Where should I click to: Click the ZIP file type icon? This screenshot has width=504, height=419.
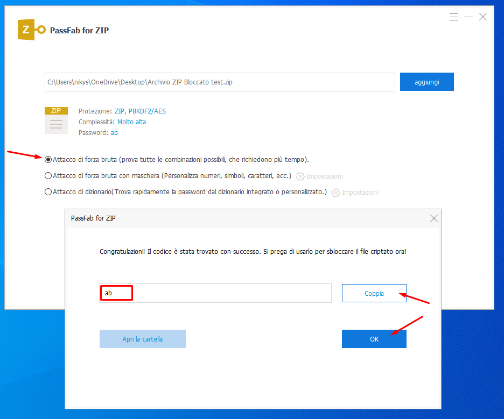tap(56, 120)
